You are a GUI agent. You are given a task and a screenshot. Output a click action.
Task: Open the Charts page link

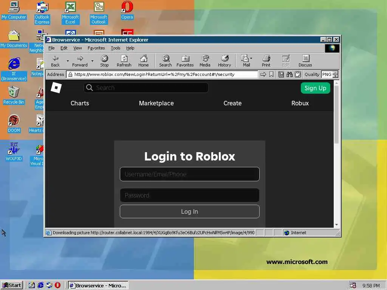click(x=80, y=103)
